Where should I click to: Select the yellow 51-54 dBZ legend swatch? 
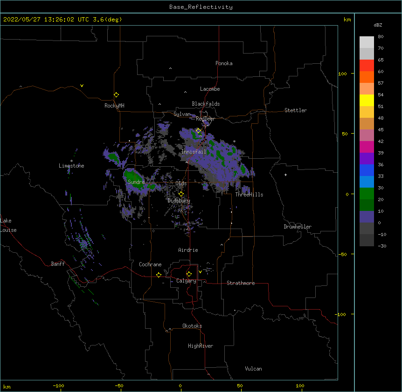point(367,100)
